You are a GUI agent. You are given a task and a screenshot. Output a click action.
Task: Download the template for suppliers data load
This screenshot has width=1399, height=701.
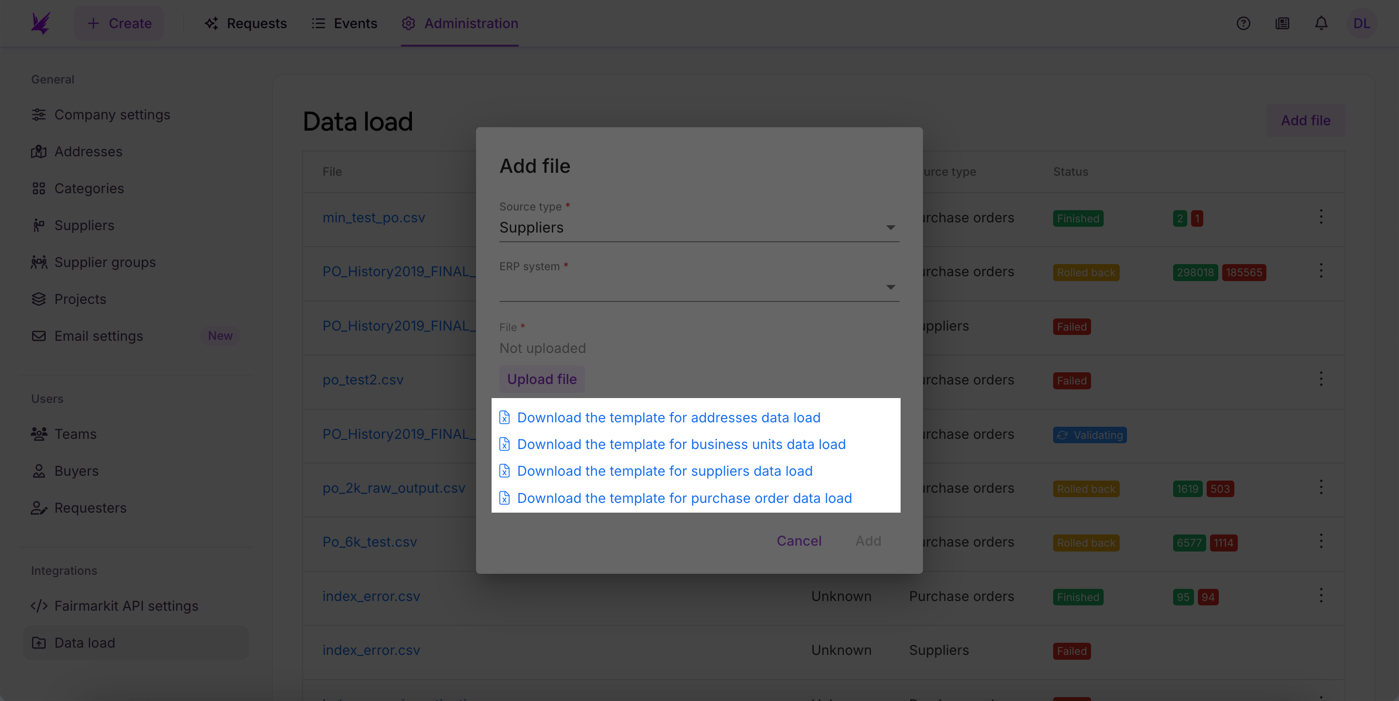[x=665, y=470]
